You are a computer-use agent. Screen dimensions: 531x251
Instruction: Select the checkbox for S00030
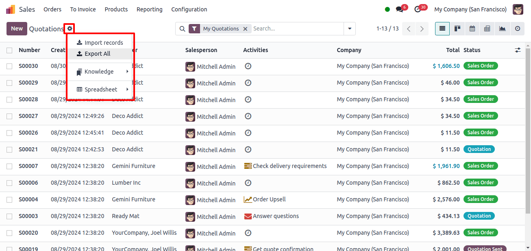tap(9, 66)
